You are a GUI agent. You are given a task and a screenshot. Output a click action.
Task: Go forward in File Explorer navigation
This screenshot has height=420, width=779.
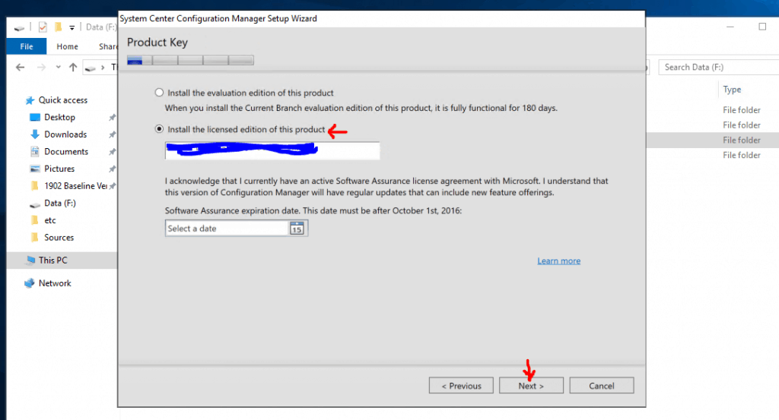[41, 67]
